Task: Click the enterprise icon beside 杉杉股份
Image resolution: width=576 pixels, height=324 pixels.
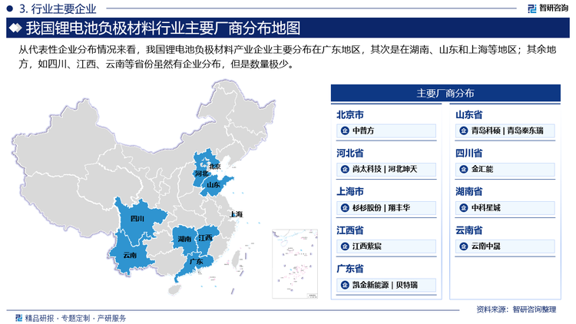Action: tap(345, 208)
